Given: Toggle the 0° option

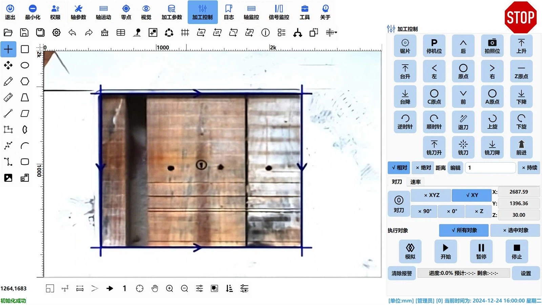Looking at the screenshot, I should [x=452, y=211].
